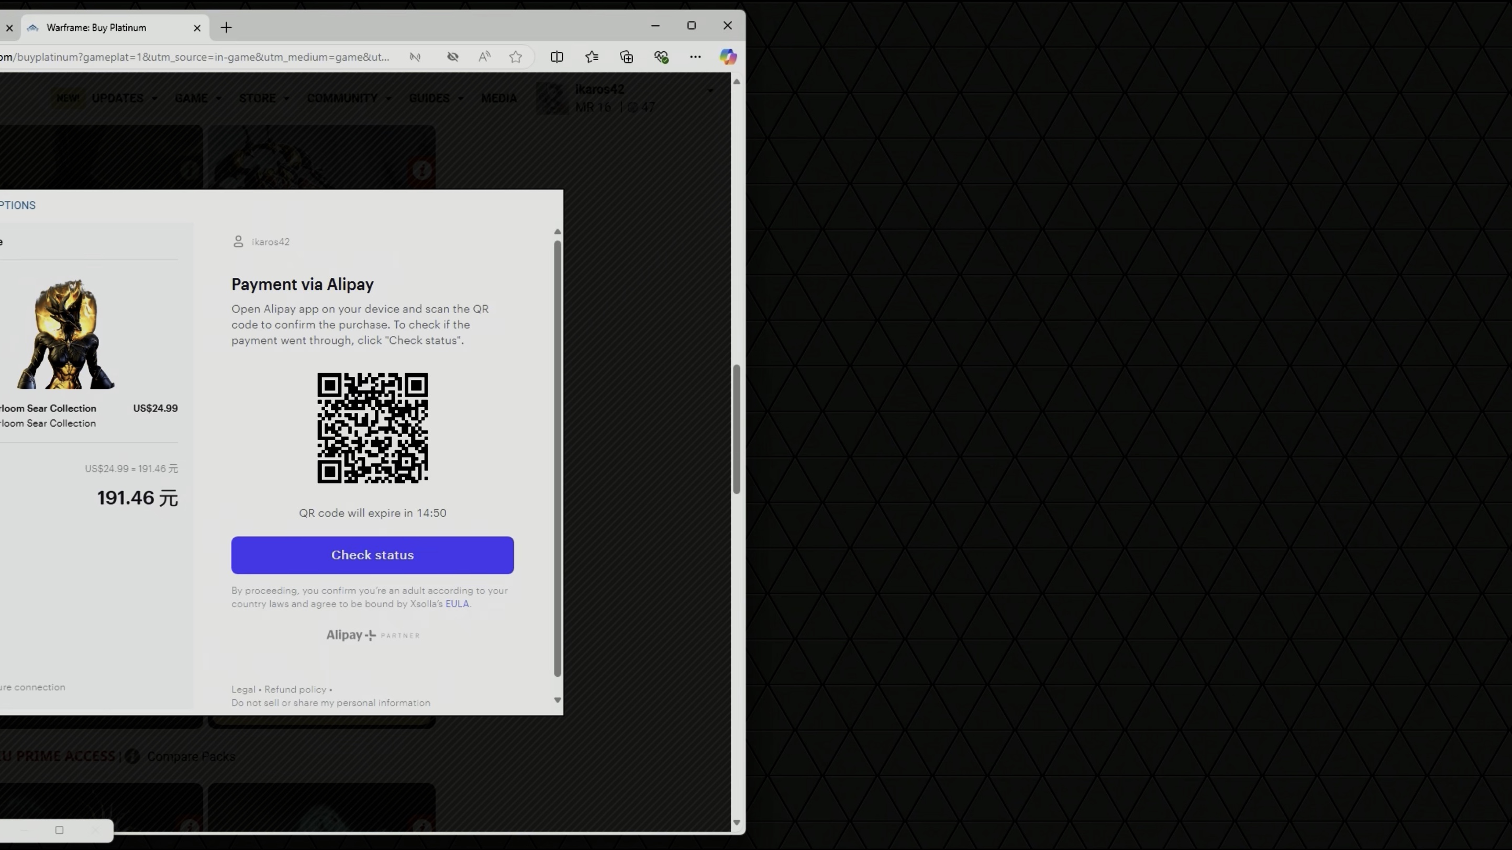The height and width of the screenshot is (850, 1512).
Task: Click the US$24.99 item price
Action: 155,408
